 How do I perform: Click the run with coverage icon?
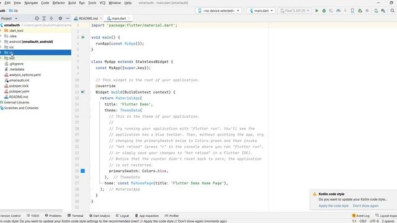click(x=331, y=11)
